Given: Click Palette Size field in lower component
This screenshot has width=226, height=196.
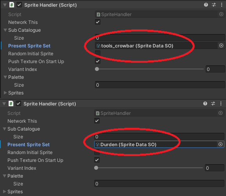Looking at the screenshot, I should click(159, 183).
